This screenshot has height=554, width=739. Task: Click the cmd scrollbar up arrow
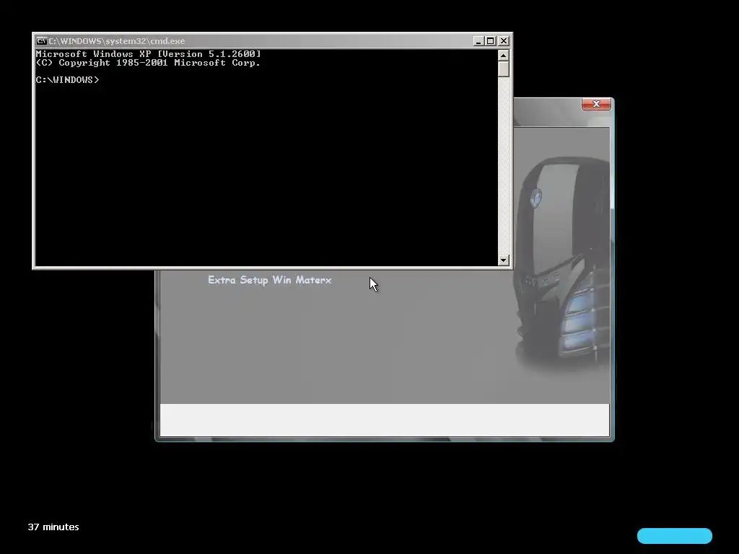click(x=503, y=56)
